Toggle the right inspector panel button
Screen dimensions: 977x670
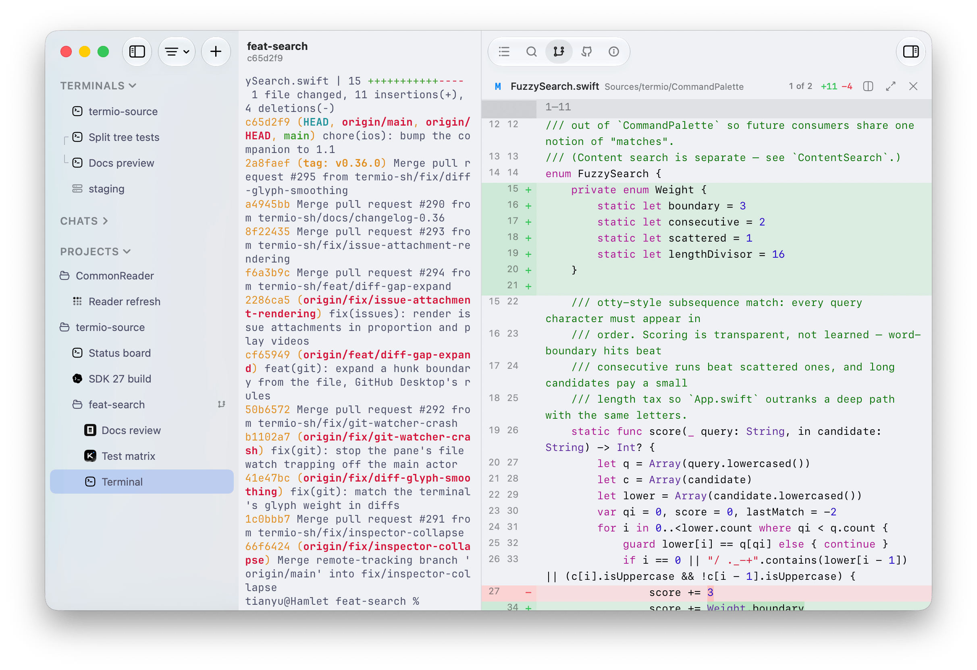[910, 52]
